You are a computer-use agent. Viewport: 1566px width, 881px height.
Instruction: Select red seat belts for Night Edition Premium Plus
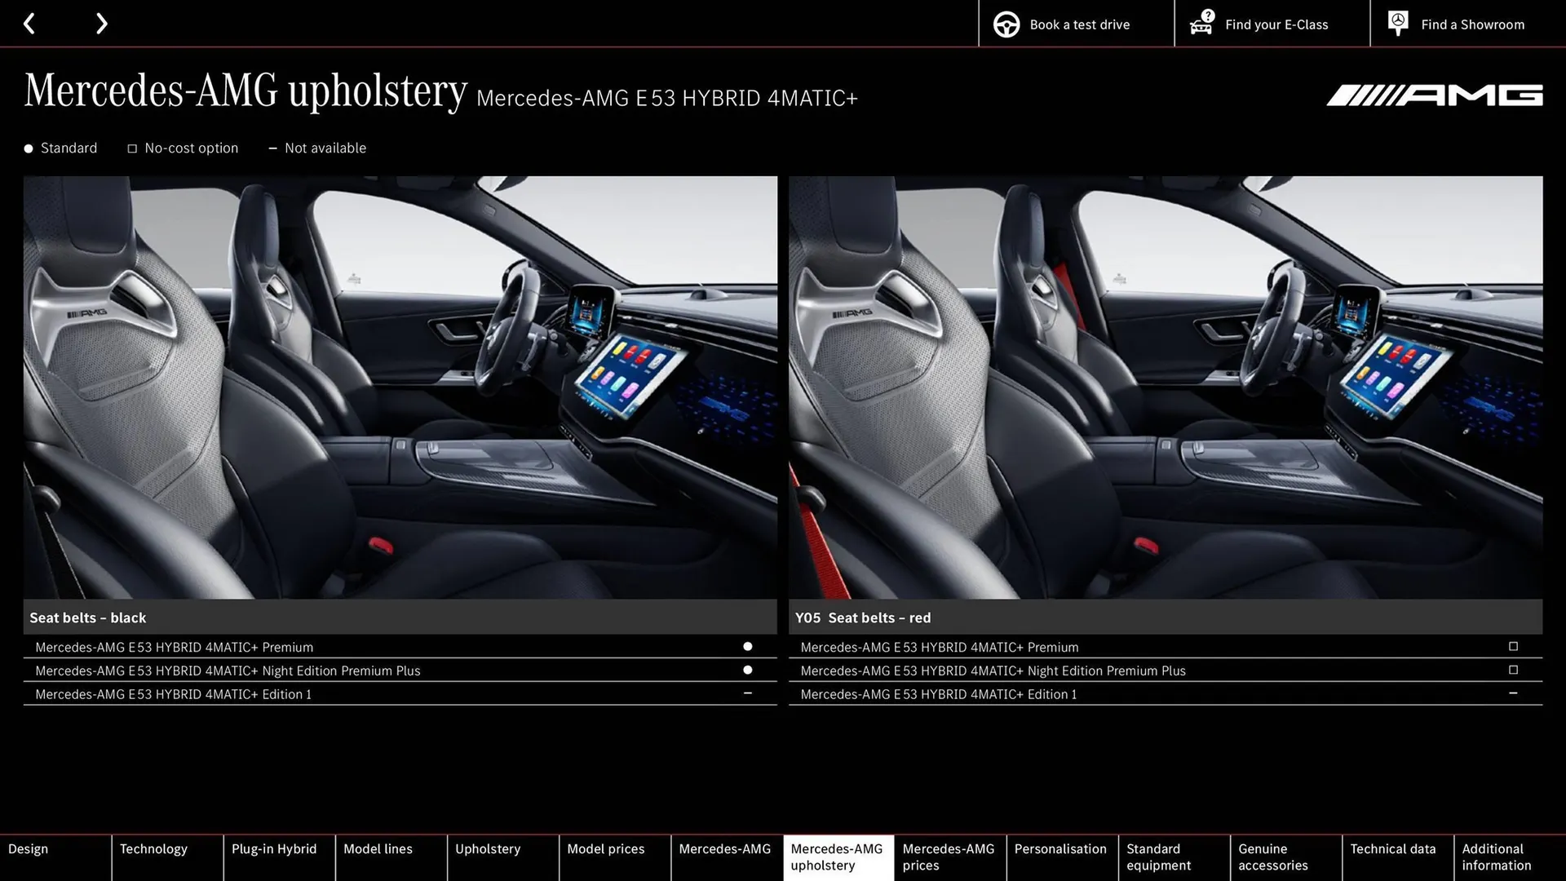click(1514, 670)
